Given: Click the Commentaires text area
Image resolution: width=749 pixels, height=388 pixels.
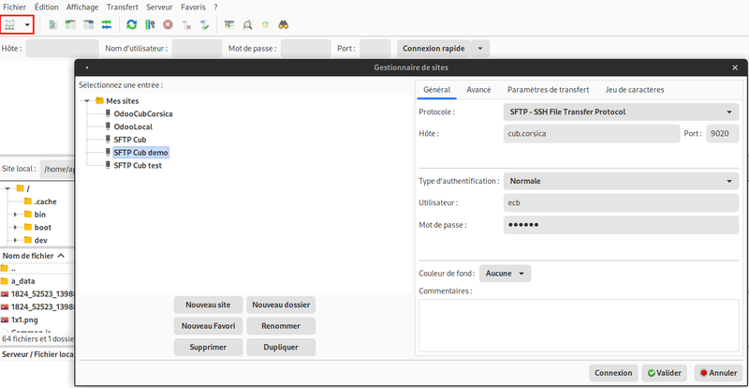Looking at the screenshot, I should [x=579, y=326].
